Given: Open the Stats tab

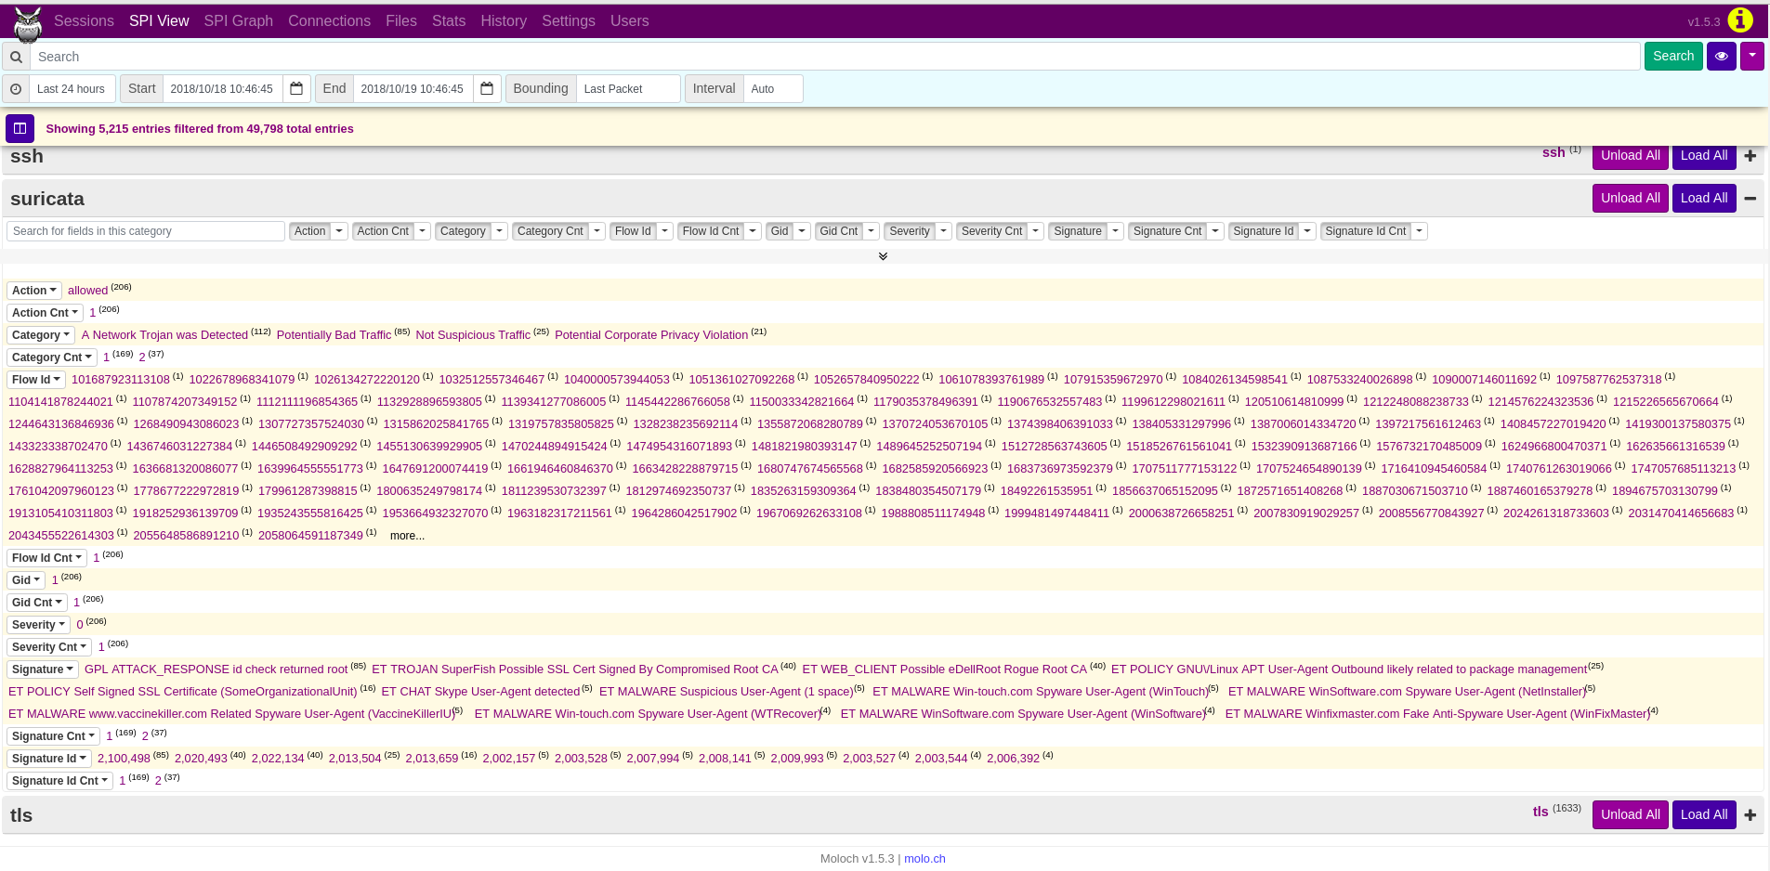Looking at the screenshot, I should pos(449,20).
